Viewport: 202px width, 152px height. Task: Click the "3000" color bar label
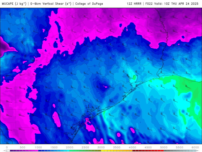(101, 147)
